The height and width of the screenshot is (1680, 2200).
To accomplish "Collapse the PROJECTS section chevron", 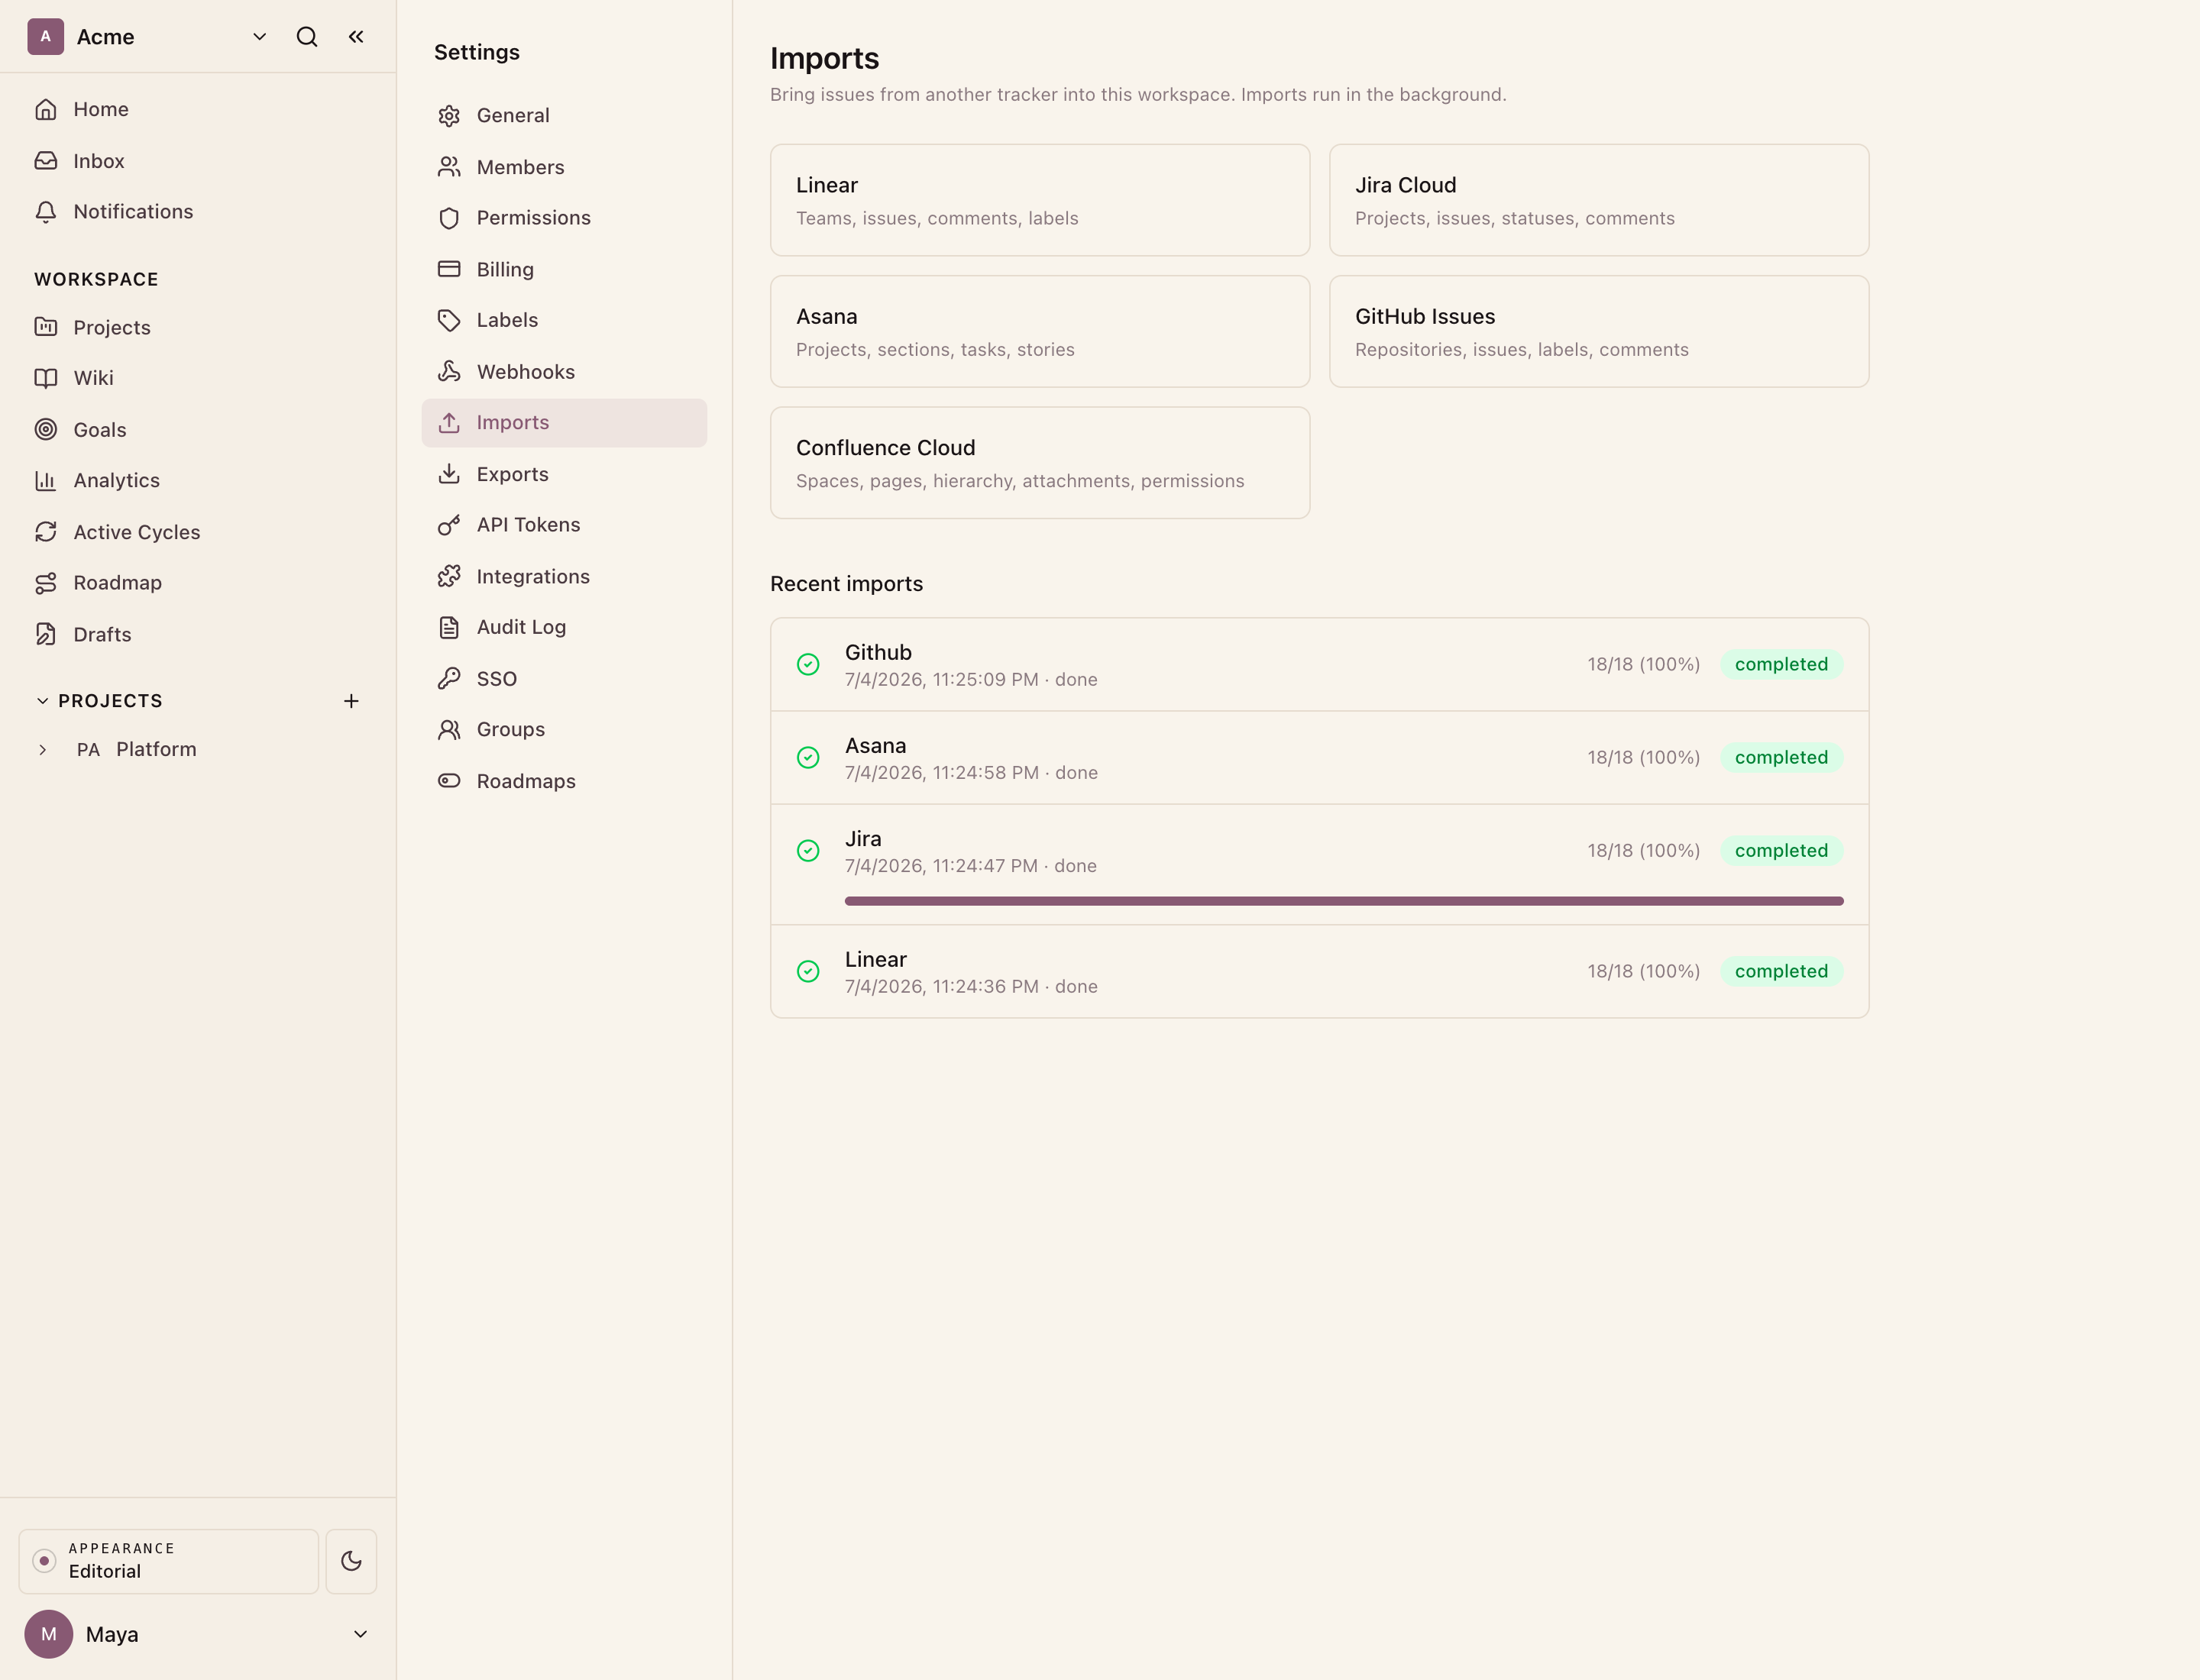I will 42,701.
